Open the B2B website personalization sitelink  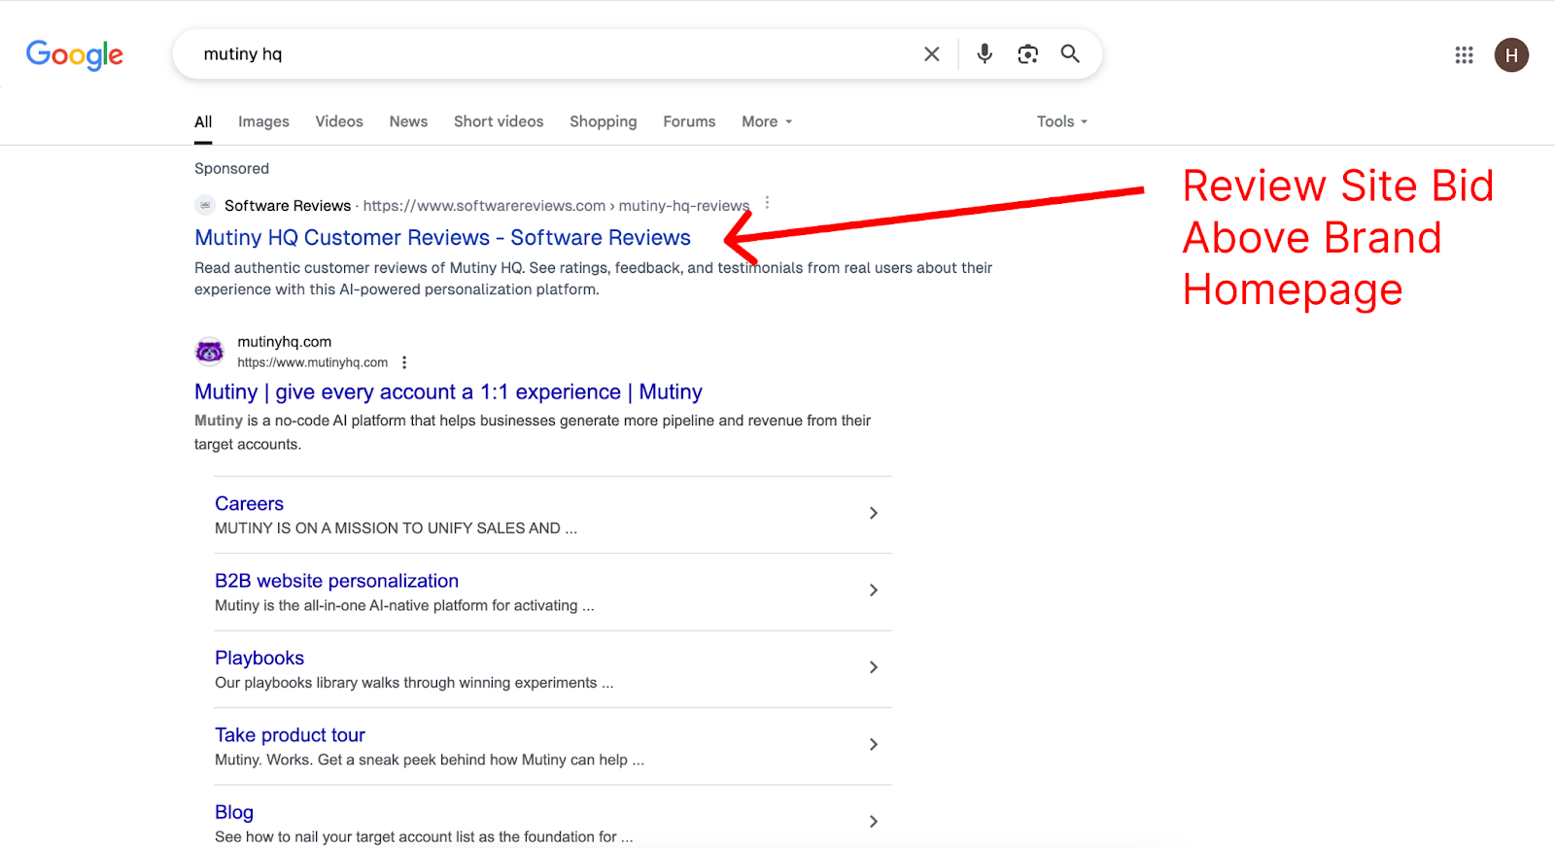pos(336,581)
